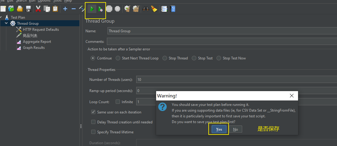Click the panel divider handle dots

81,126
